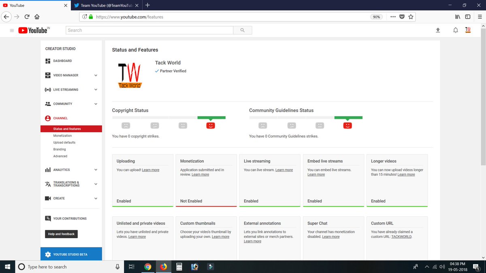Open page actions three-dot menu
486x273 pixels.
pos(393,17)
